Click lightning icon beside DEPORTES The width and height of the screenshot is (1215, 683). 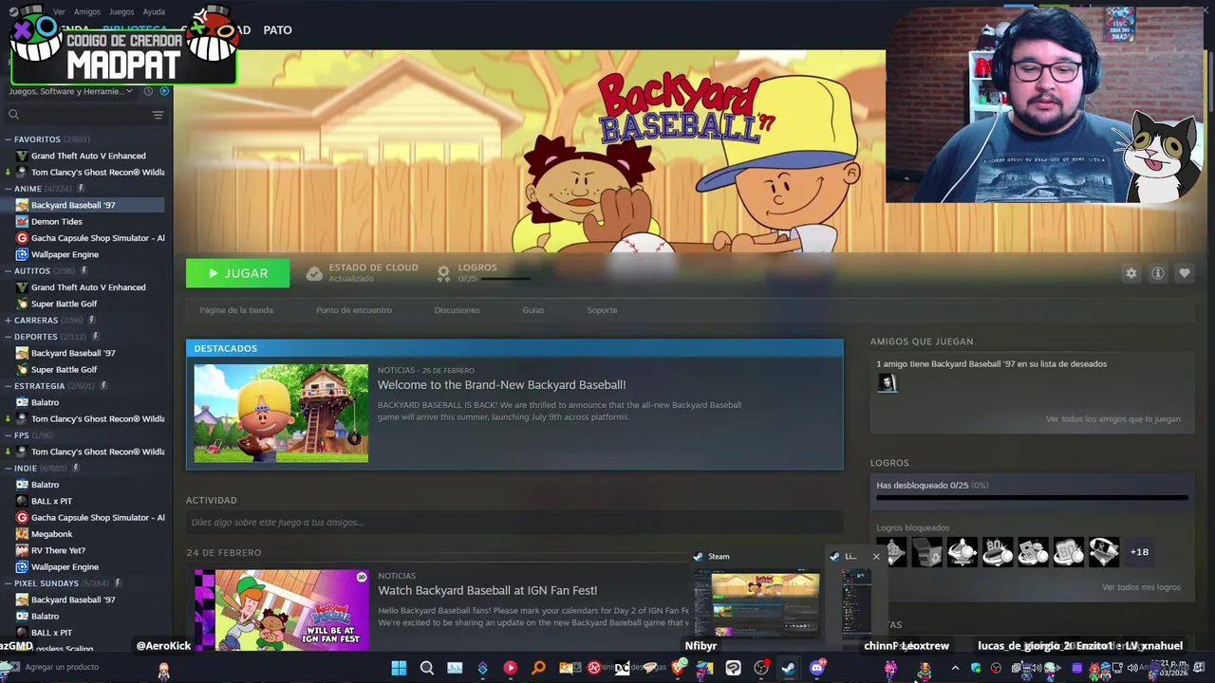click(x=95, y=337)
